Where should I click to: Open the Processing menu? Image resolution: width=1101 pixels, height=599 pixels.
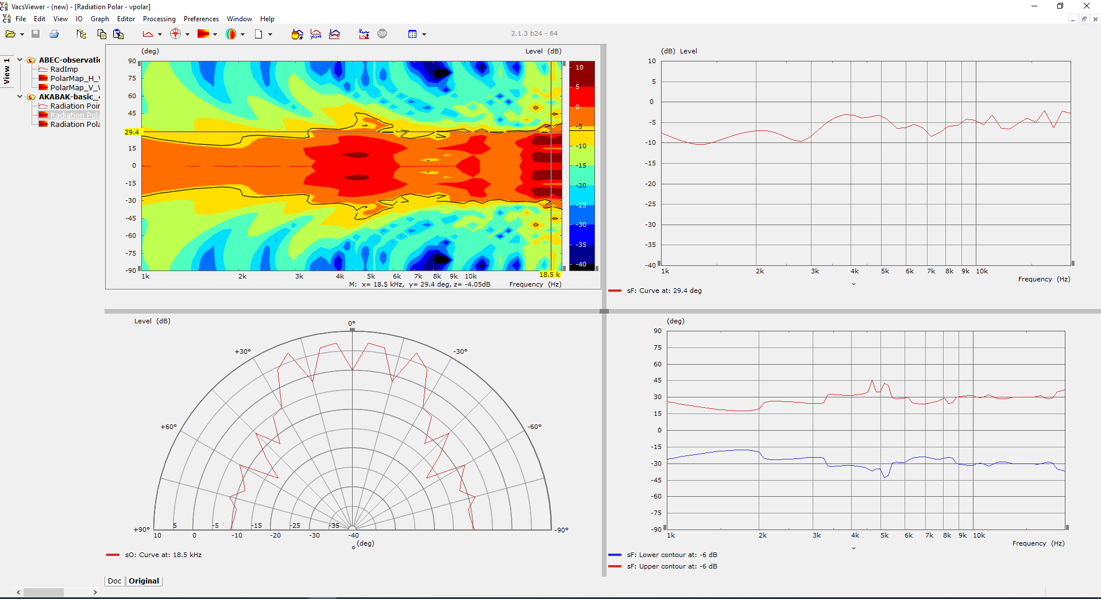(x=159, y=19)
